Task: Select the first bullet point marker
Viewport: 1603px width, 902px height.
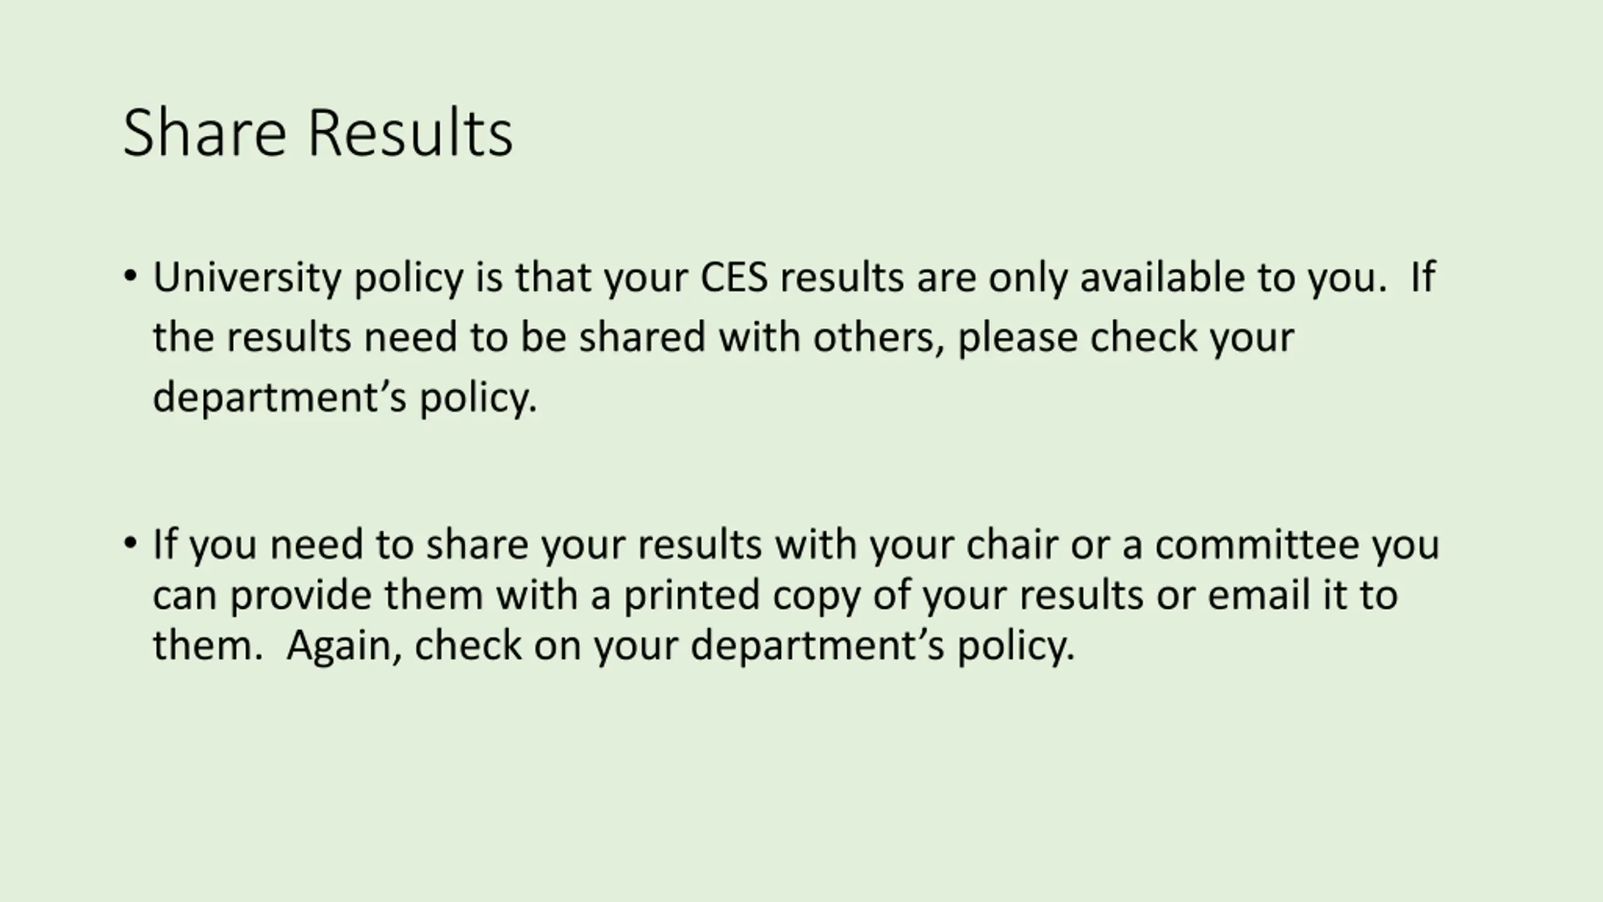Action: [130, 276]
